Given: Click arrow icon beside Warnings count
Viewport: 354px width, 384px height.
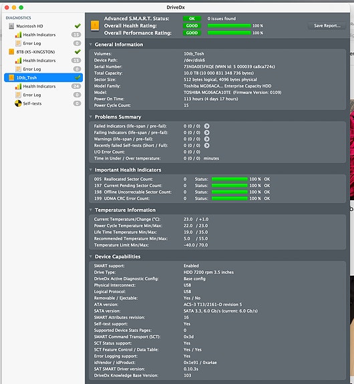Looking at the screenshot, I should point(207,139).
